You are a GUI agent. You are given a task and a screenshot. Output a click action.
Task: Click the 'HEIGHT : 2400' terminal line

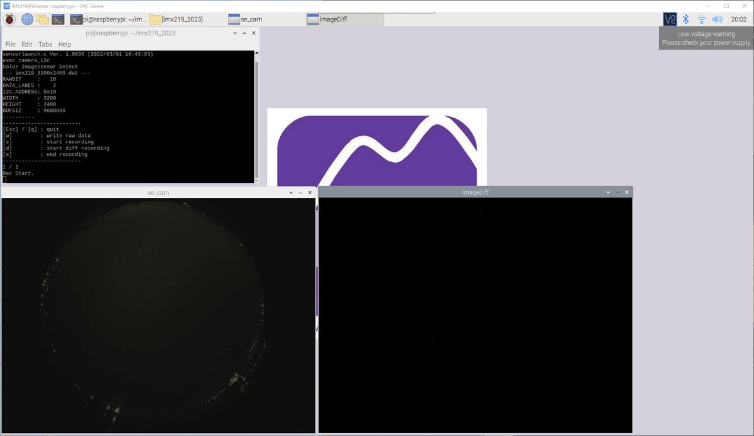(30, 104)
